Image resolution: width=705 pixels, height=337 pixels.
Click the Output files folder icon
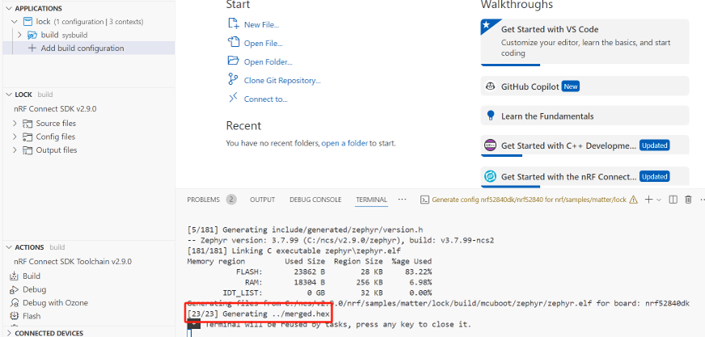28,150
